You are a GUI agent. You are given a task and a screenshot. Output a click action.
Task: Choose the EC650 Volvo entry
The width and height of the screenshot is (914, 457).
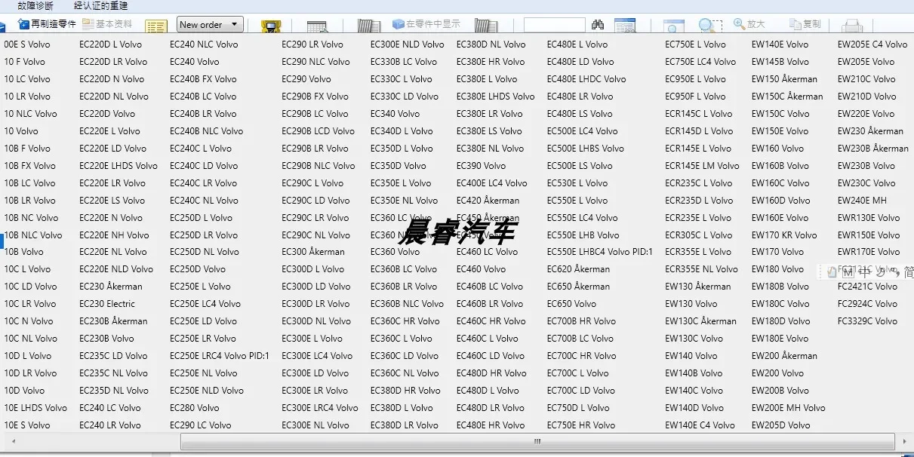click(572, 304)
